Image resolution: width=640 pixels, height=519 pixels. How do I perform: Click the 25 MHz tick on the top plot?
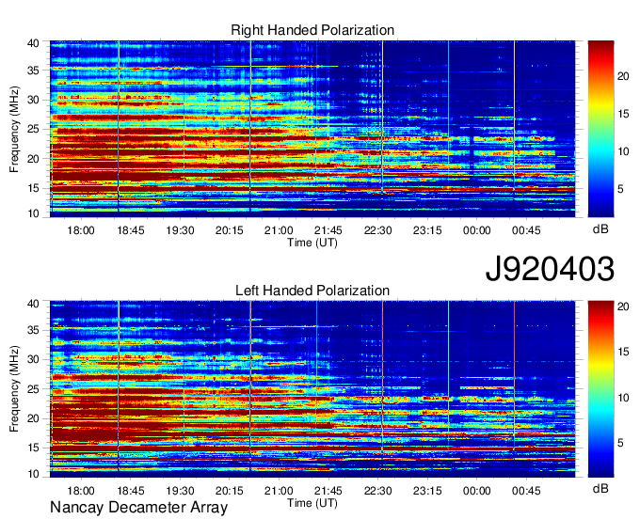34,129
